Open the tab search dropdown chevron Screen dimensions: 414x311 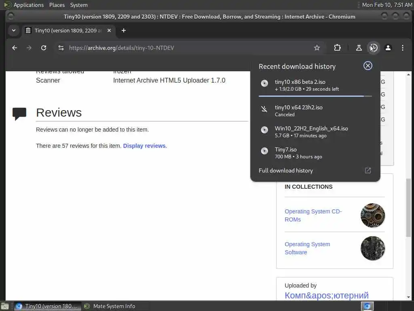coord(14,30)
